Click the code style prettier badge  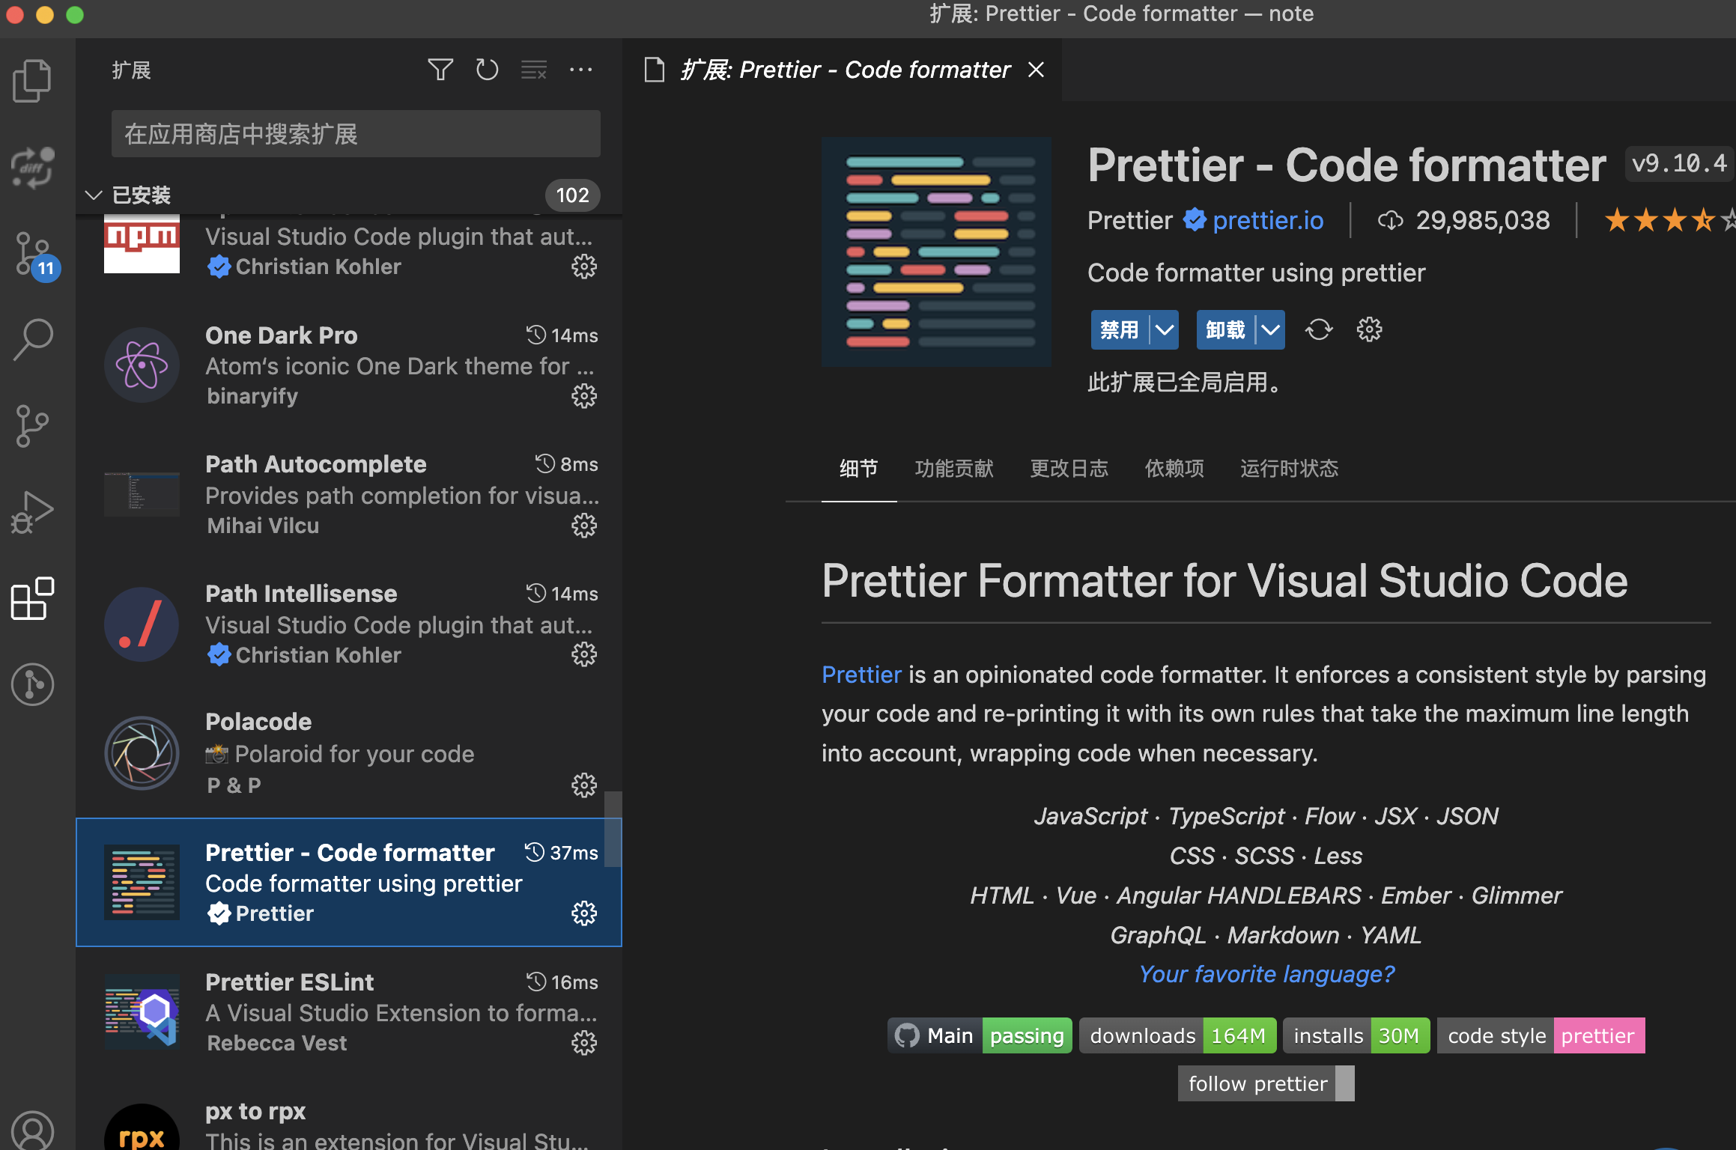click(x=1541, y=1035)
